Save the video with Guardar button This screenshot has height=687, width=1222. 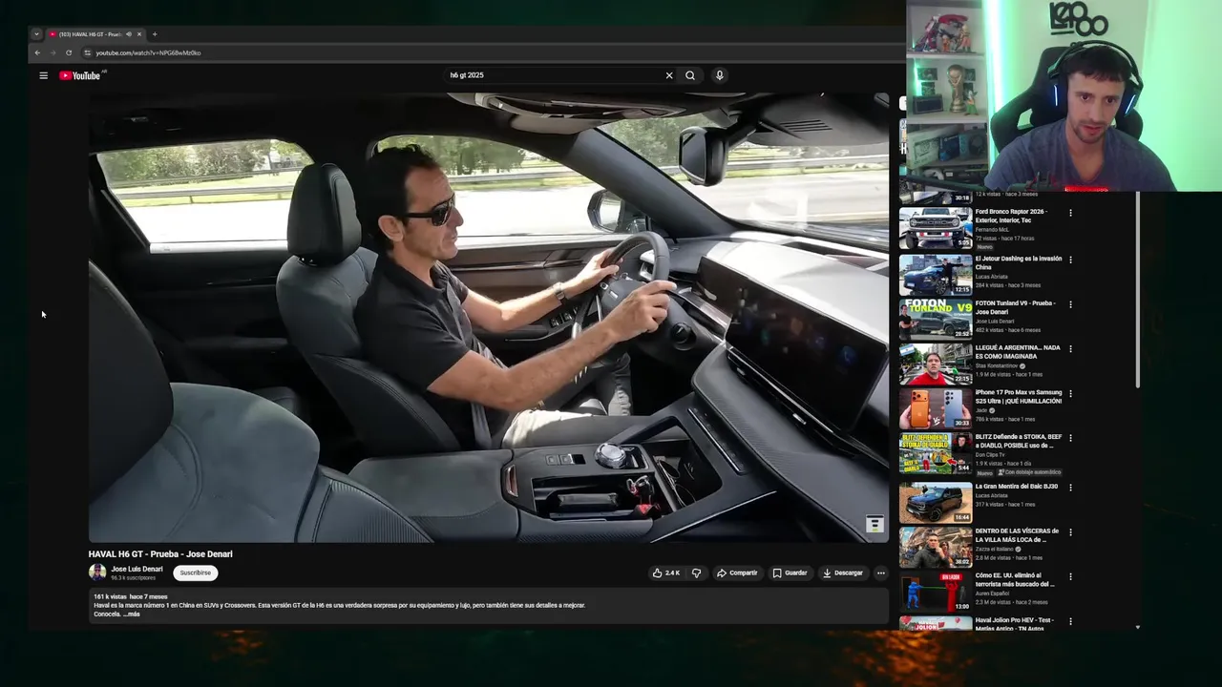[790, 573]
